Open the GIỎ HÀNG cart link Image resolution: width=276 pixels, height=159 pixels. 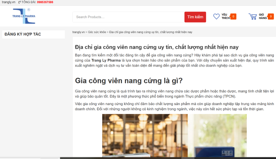[262, 16]
